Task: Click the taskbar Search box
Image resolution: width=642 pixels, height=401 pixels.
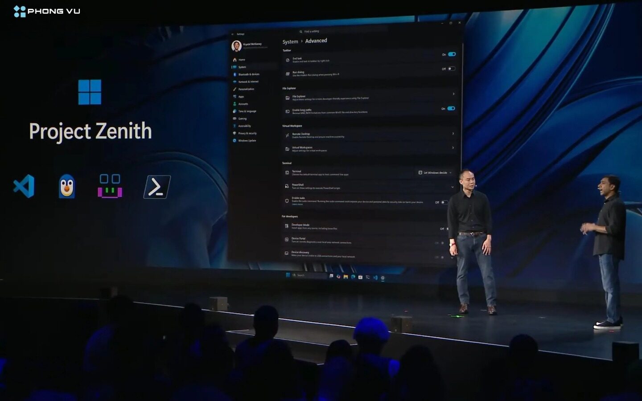Action: (309, 275)
